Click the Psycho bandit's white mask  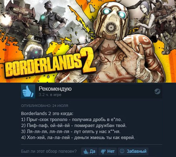tap(111, 21)
